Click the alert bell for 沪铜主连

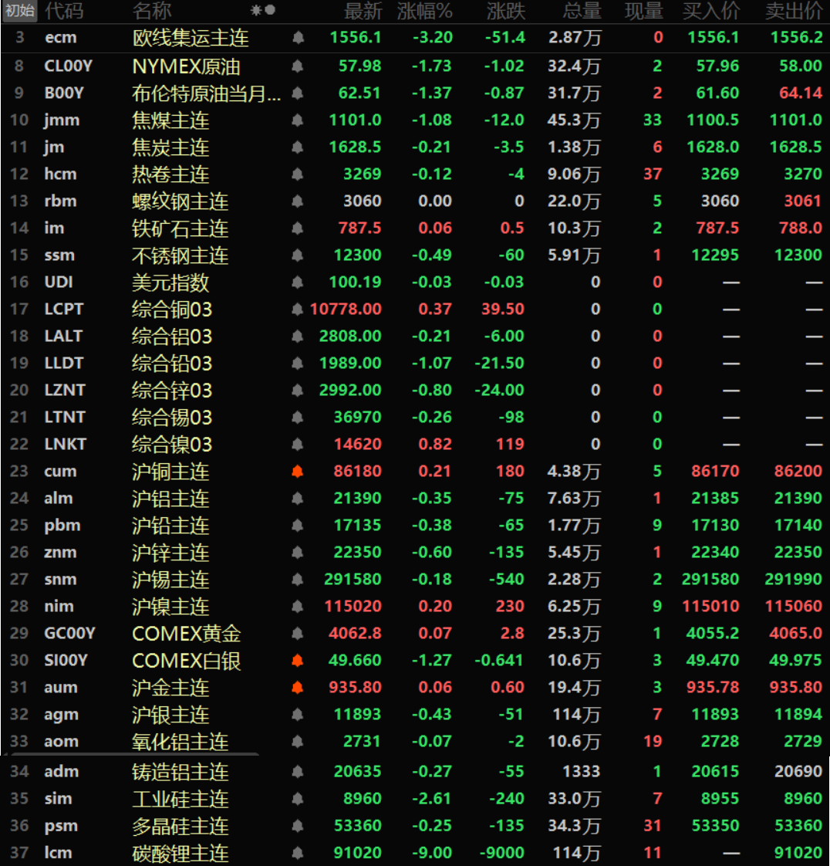[x=298, y=472]
